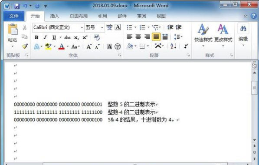The image size is (259, 165).
Task: Open Word Help question mark
Action: pyautogui.click(x=254, y=16)
